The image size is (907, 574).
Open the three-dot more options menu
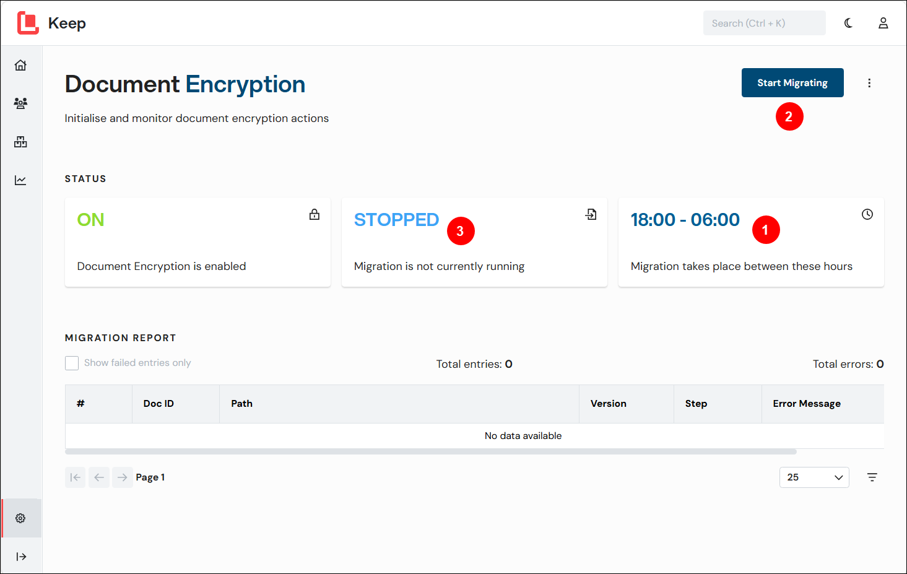click(x=869, y=83)
